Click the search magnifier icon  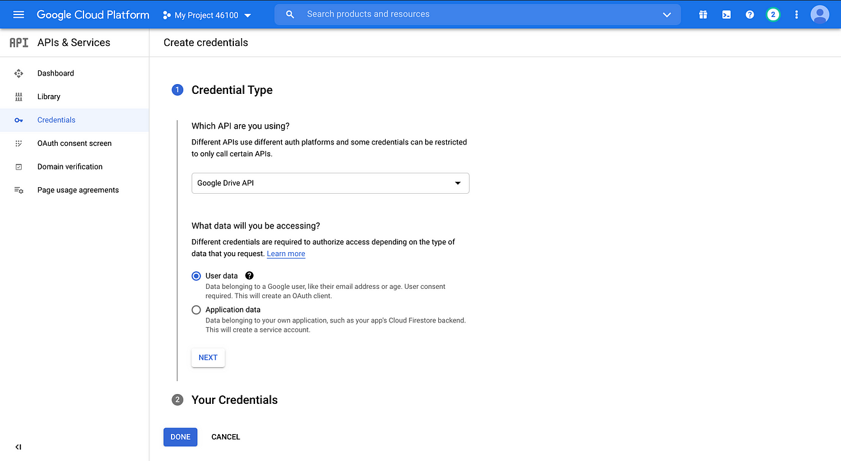pos(290,14)
